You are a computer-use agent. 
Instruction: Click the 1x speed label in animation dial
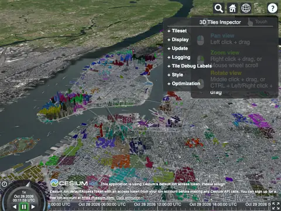24,192
